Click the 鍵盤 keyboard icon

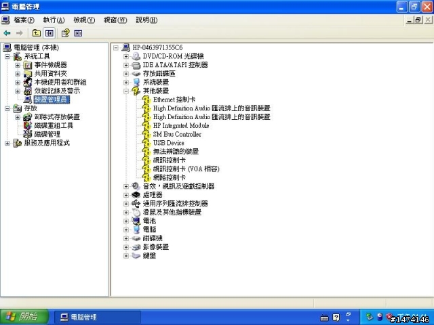click(136, 256)
